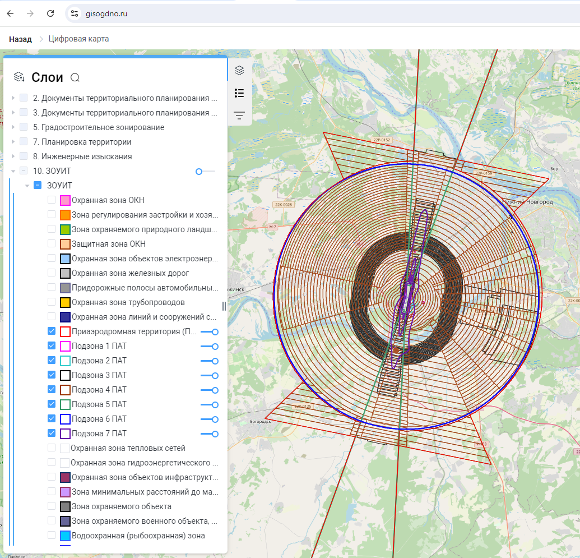Image resolution: width=580 pixels, height=558 pixels.
Task: Select the 8. Инженерные изыскания tree item
Action: [82, 156]
